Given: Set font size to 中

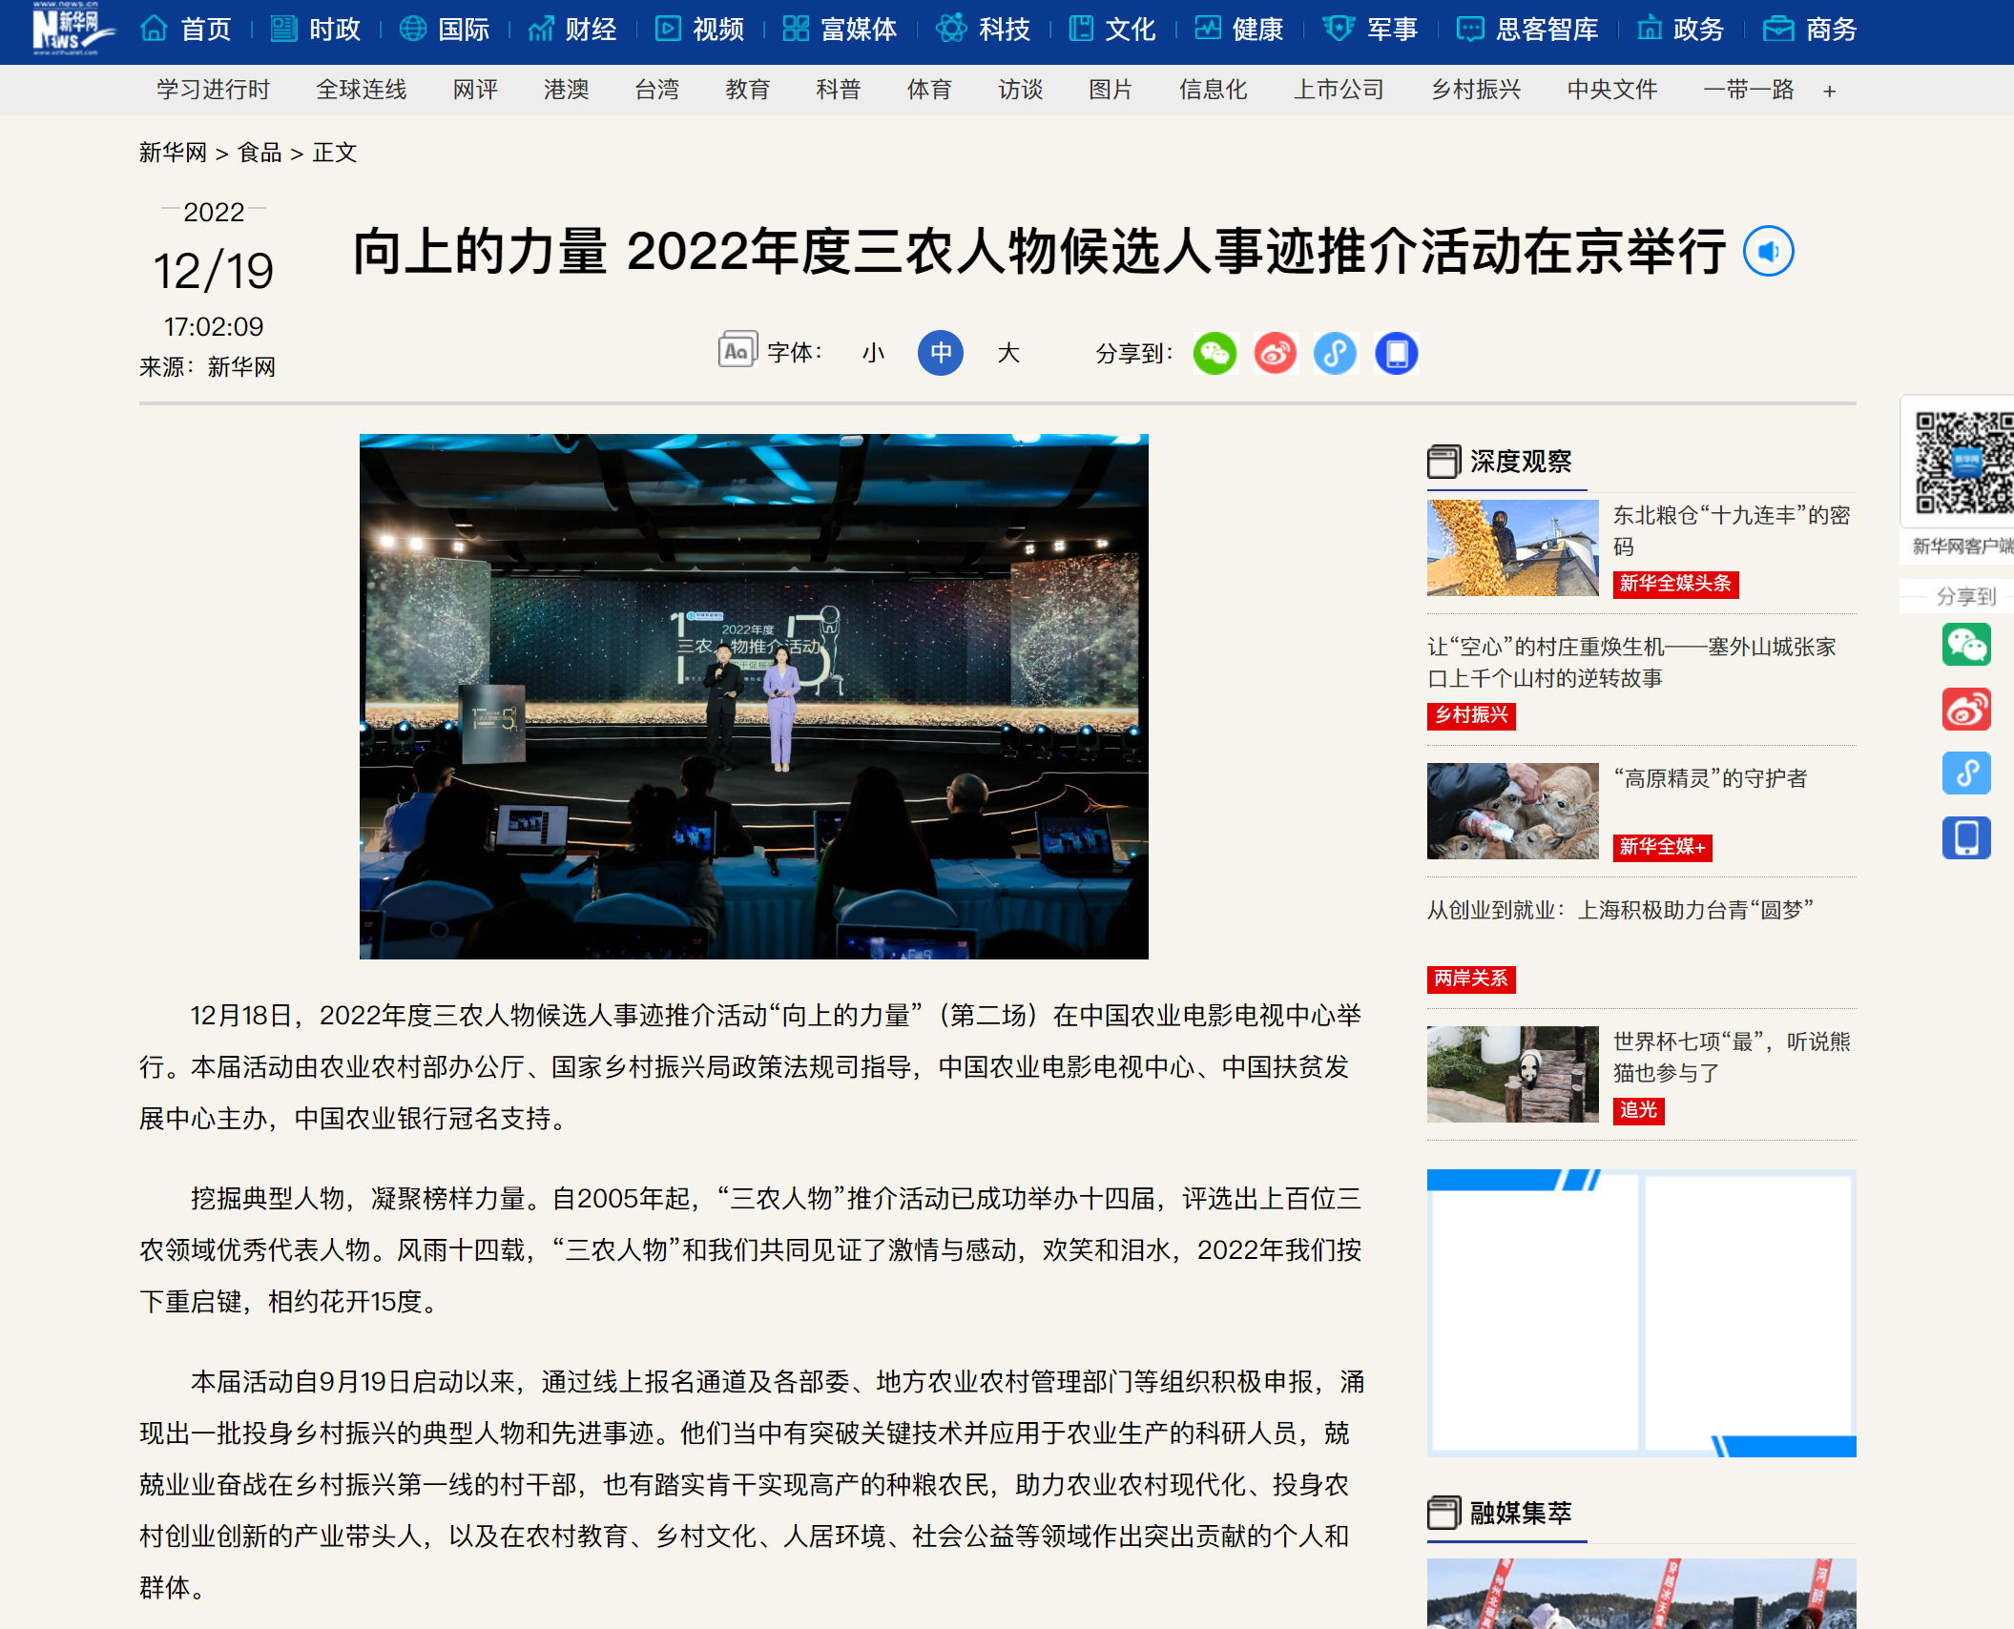Looking at the screenshot, I should 940,353.
